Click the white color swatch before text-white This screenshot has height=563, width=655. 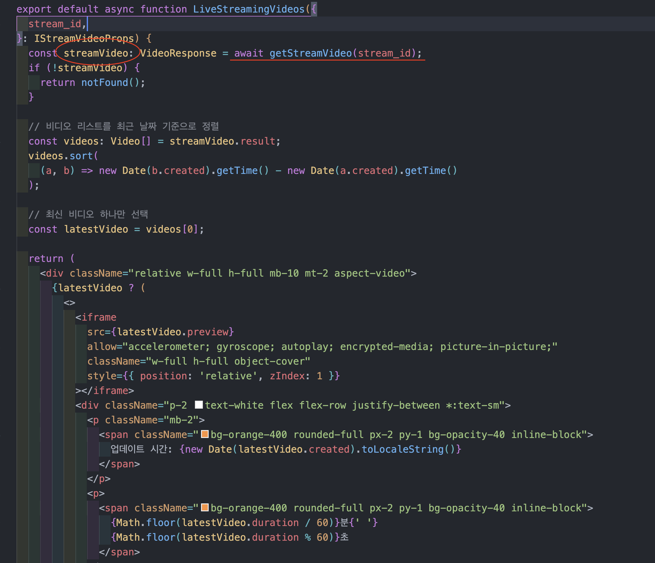199,405
